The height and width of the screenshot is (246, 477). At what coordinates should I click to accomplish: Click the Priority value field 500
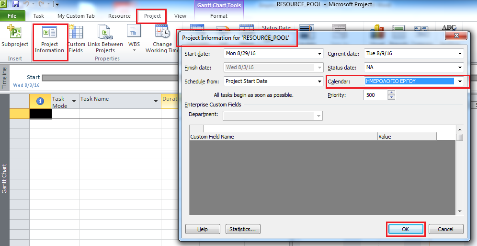[375, 95]
